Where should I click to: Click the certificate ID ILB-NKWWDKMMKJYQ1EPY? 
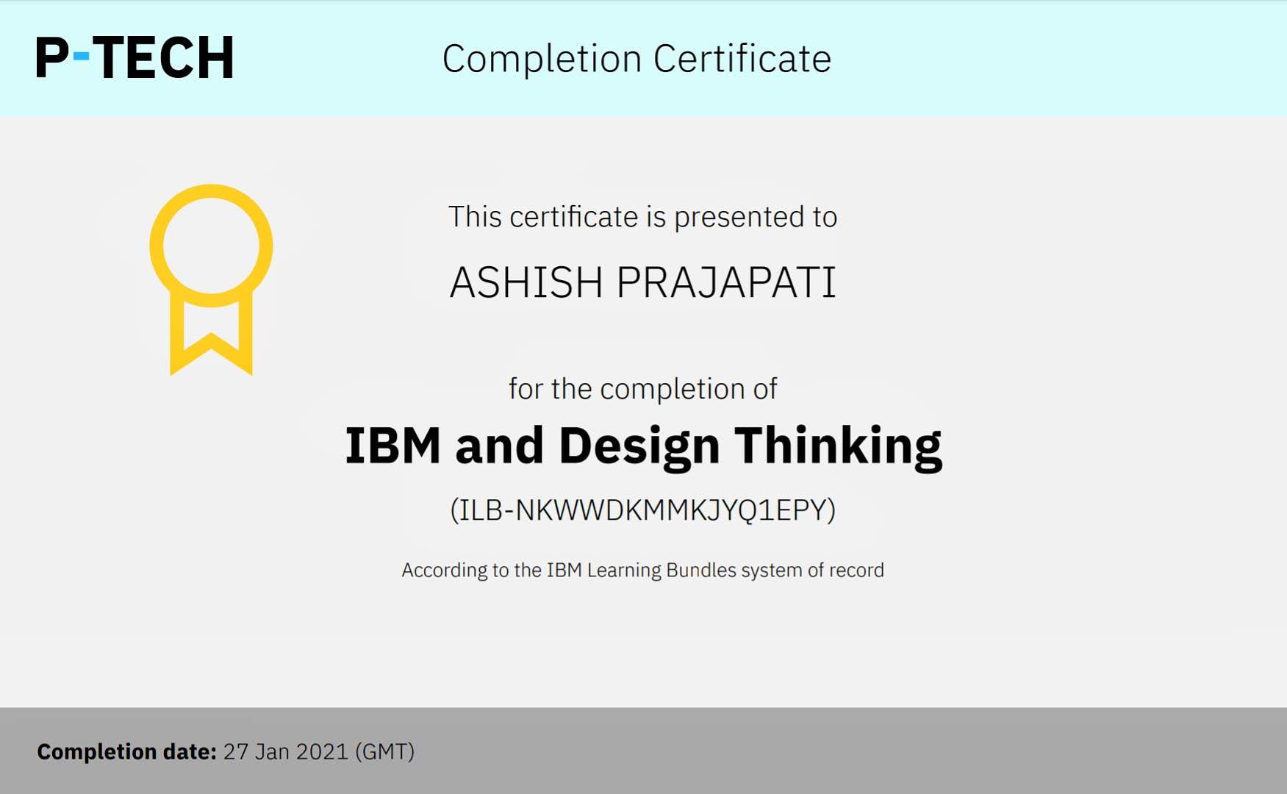tap(643, 509)
